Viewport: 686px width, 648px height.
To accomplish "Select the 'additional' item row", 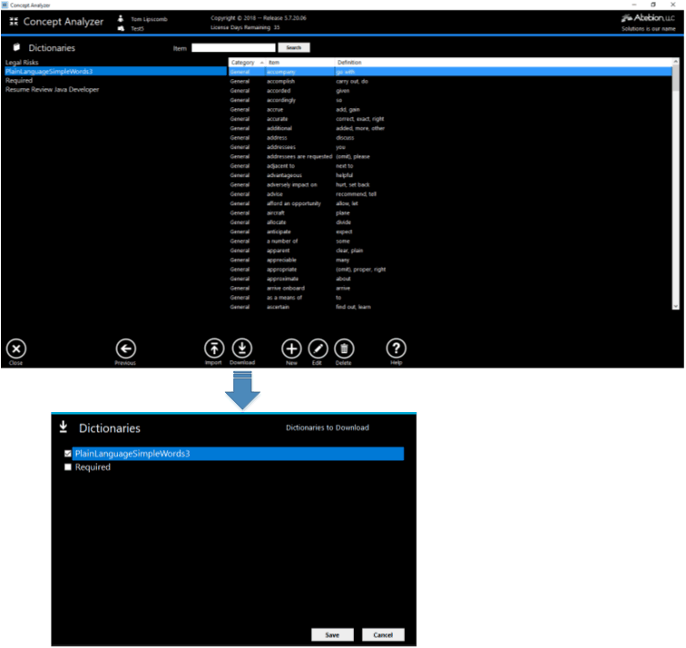I will (450, 128).
